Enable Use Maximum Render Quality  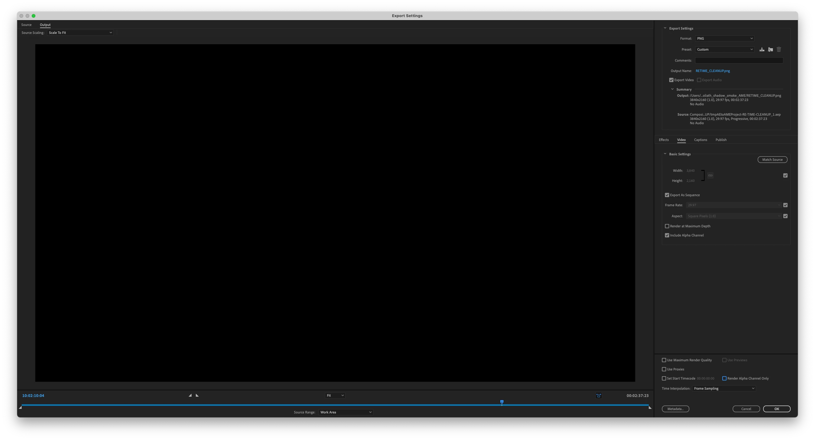pyautogui.click(x=664, y=360)
